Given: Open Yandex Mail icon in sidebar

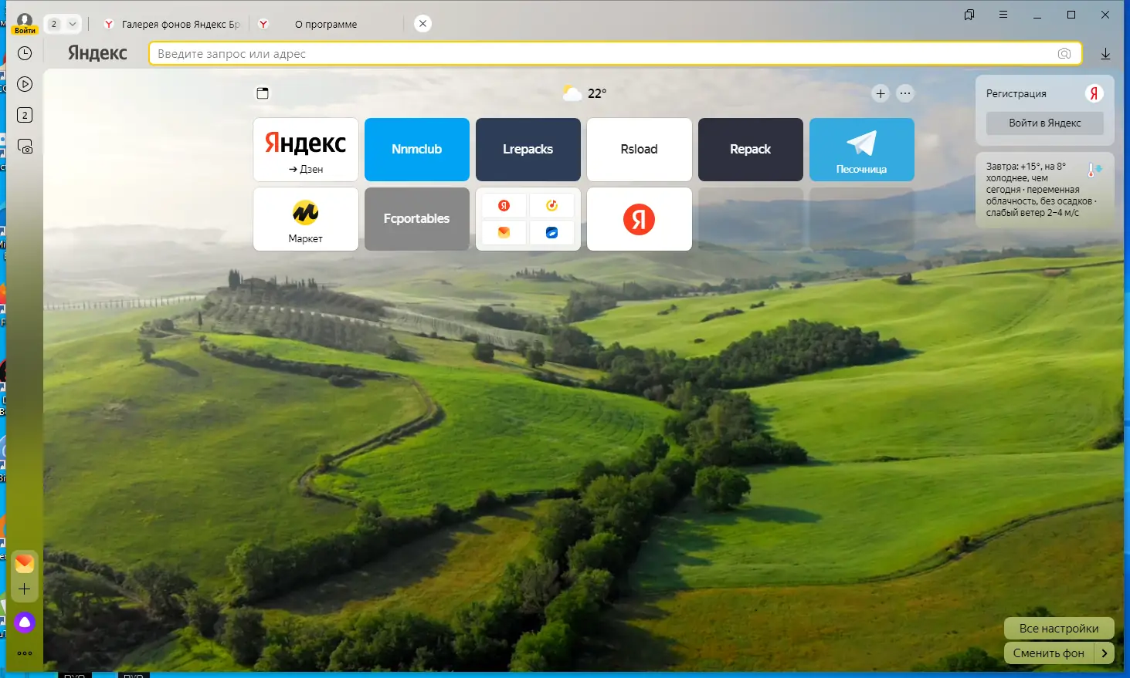Looking at the screenshot, I should tap(25, 563).
